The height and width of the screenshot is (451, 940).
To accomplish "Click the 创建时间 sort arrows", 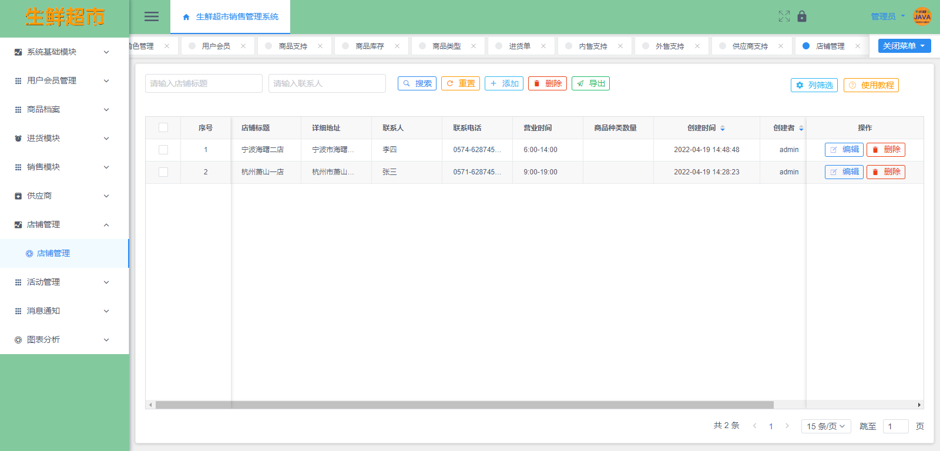I will point(723,128).
